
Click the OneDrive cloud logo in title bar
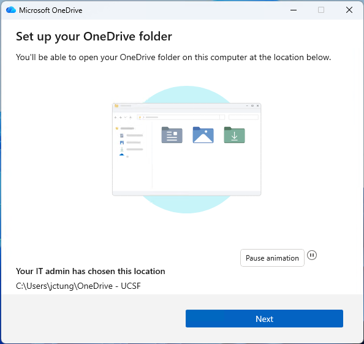click(10, 10)
